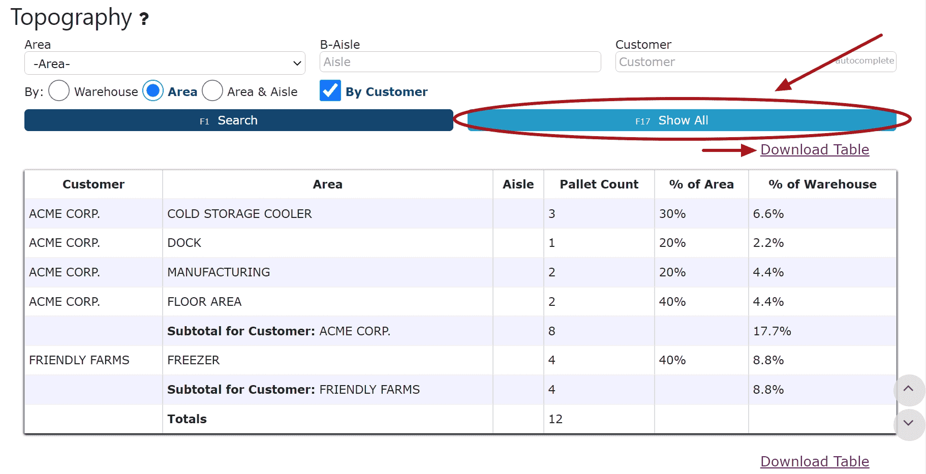Click into the Customer autocomplete field

[722, 62]
